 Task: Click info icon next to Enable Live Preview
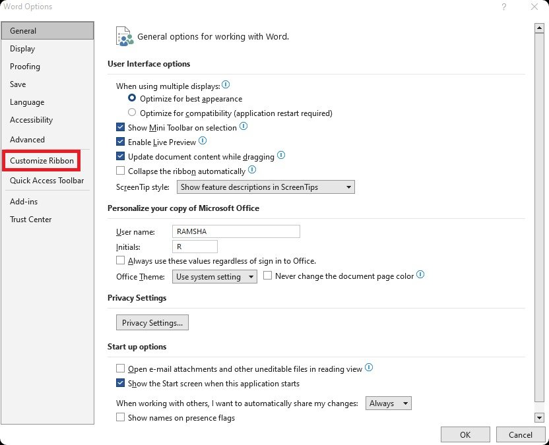click(x=203, y=140)
